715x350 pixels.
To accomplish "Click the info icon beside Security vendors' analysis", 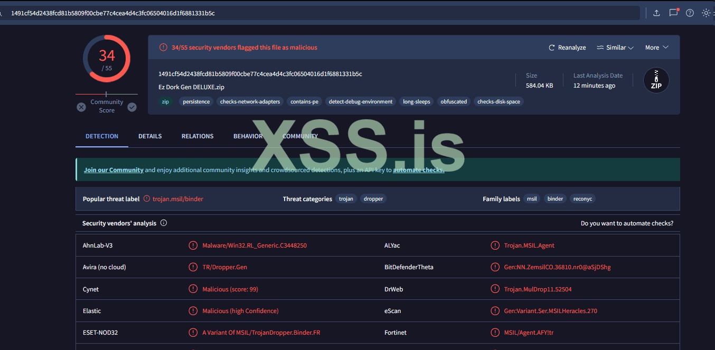I will 163,223.
